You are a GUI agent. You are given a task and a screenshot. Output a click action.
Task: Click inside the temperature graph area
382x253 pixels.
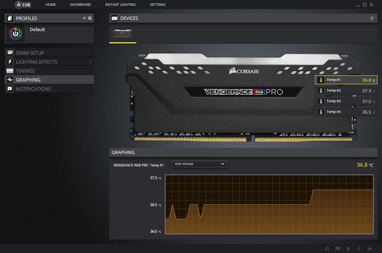tap(269, 204)
